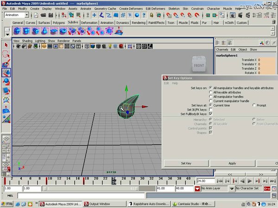Image resolution: width=278 pixels, height=208 pixels.
Task: Play the animation backwards
Action: [x=242, y=181]
